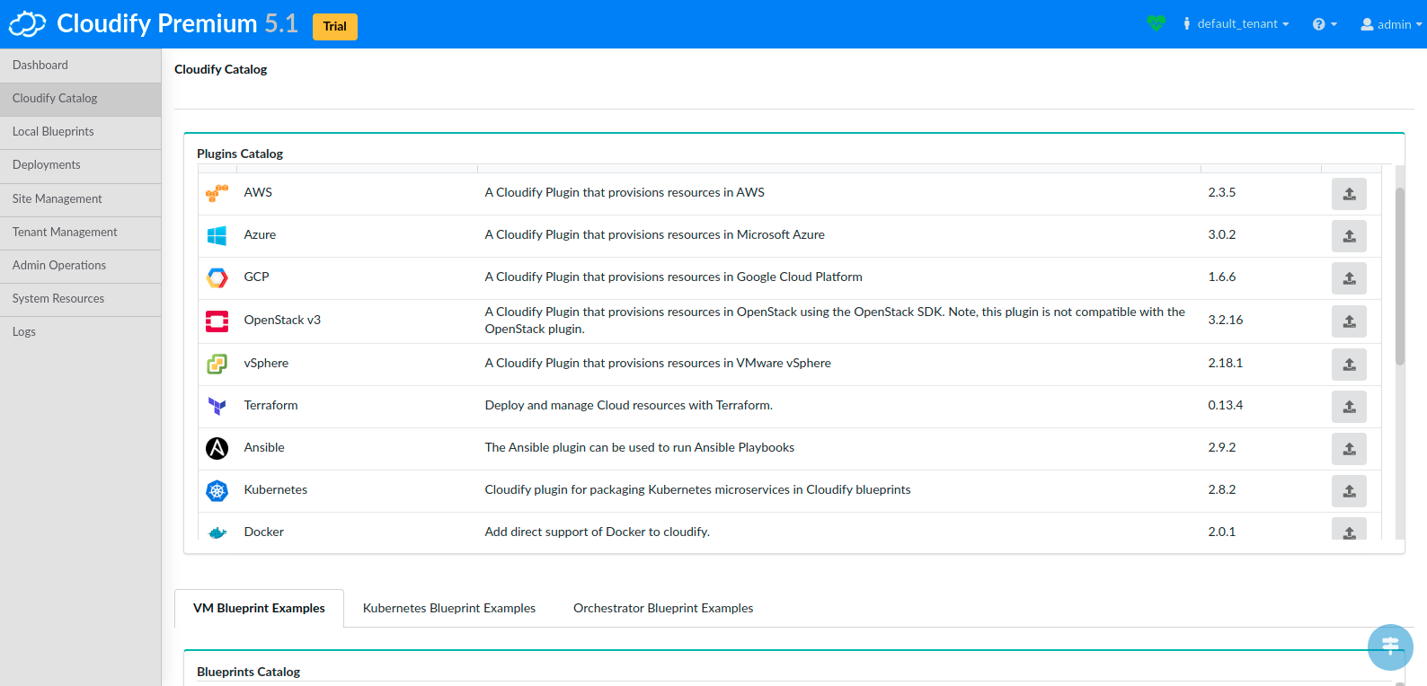Click Terraform version 0.13.4
The height and width of the screenshot is (686, 1427).
pyautogui.click(x=1225, y=406)
